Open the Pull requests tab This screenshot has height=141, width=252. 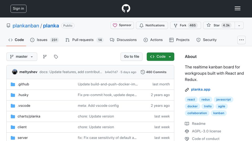(84, 40)
